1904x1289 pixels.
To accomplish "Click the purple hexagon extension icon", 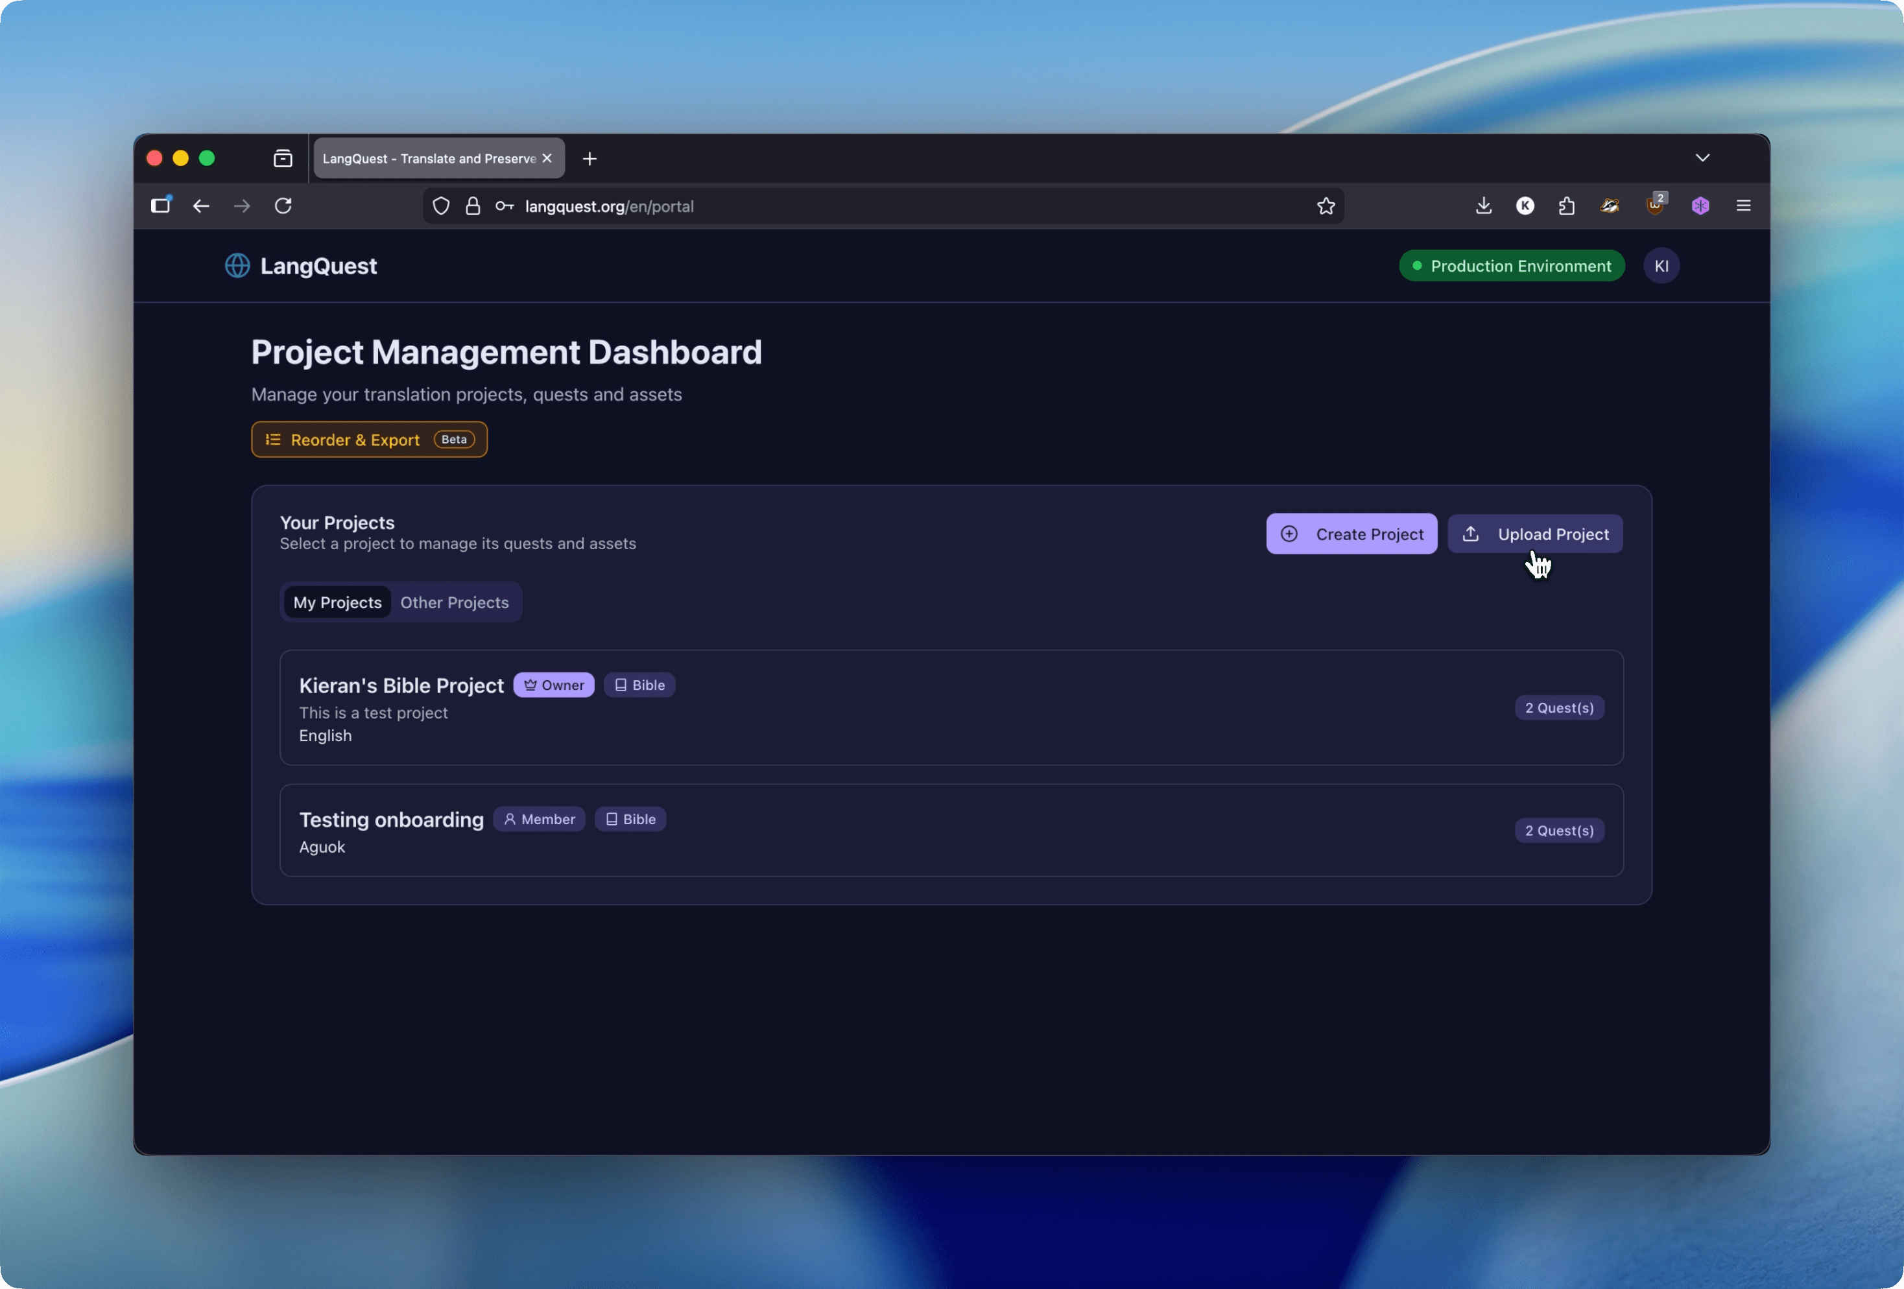I will click(1700, 206).
